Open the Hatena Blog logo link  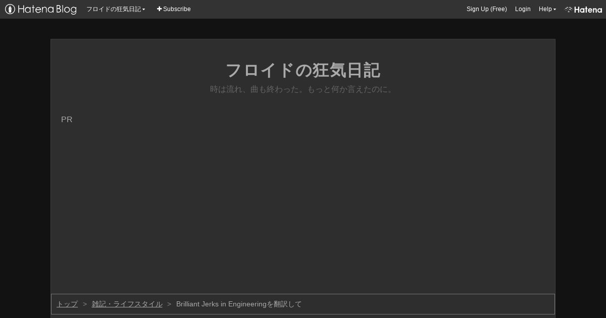[x=41, y=9]
